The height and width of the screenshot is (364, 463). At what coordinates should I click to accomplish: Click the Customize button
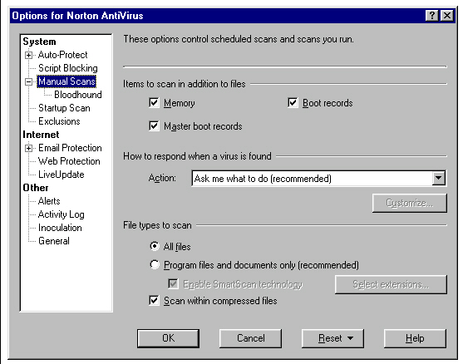(410, 203)
